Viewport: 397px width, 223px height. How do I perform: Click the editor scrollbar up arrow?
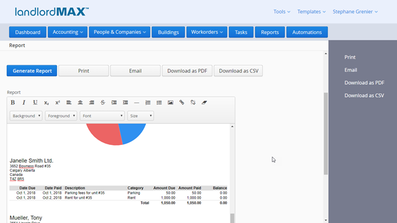click(x=232, y=126)
